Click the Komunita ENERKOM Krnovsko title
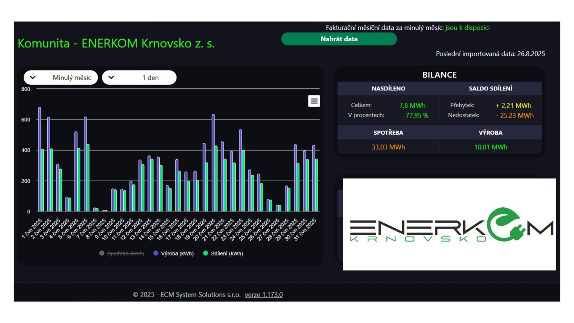574x323 pixels. tap(116, 43)
